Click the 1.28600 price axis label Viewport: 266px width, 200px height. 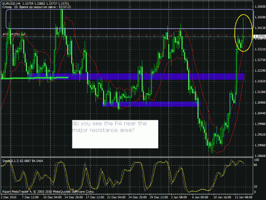coord(260,156)
